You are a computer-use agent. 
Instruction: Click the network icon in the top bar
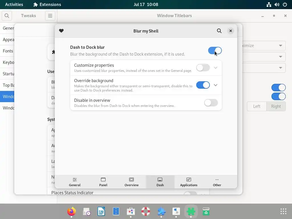269,5
